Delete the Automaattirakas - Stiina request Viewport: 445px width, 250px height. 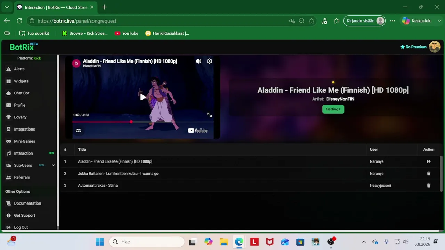(x=429, y=185)
